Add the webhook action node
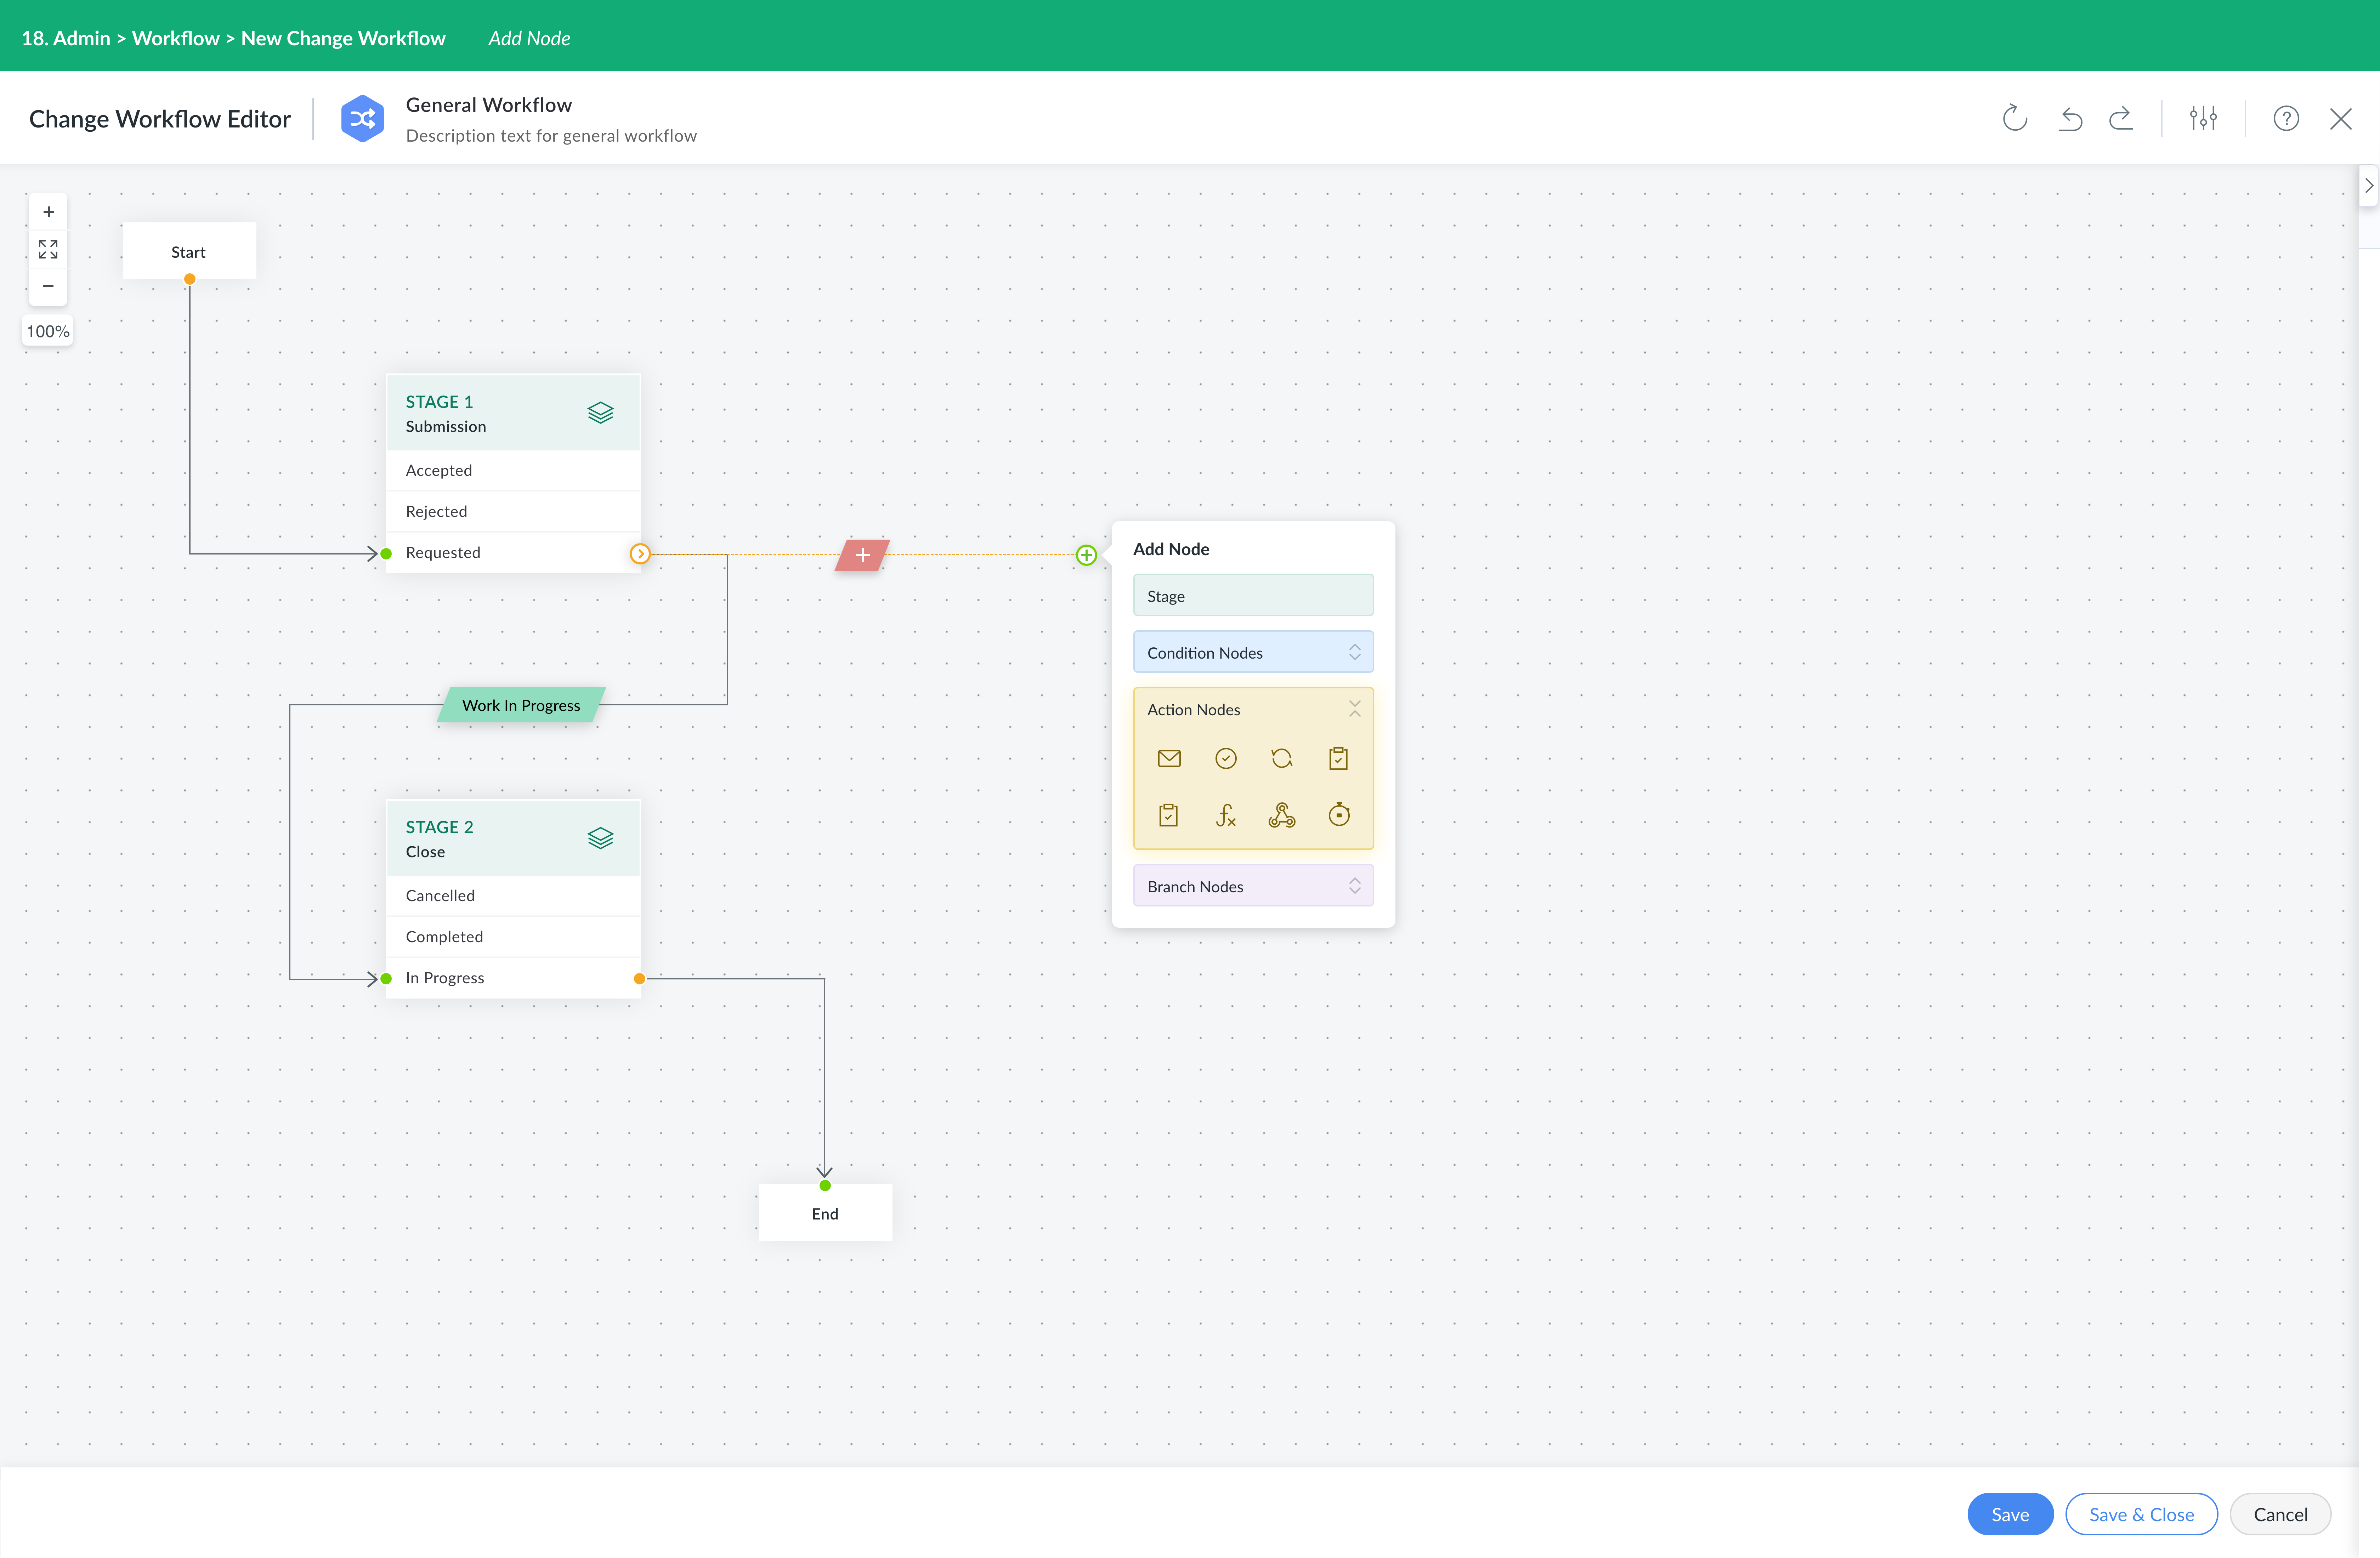The width and height of the screenshot is (2380, 1558). pos(1282,815)
